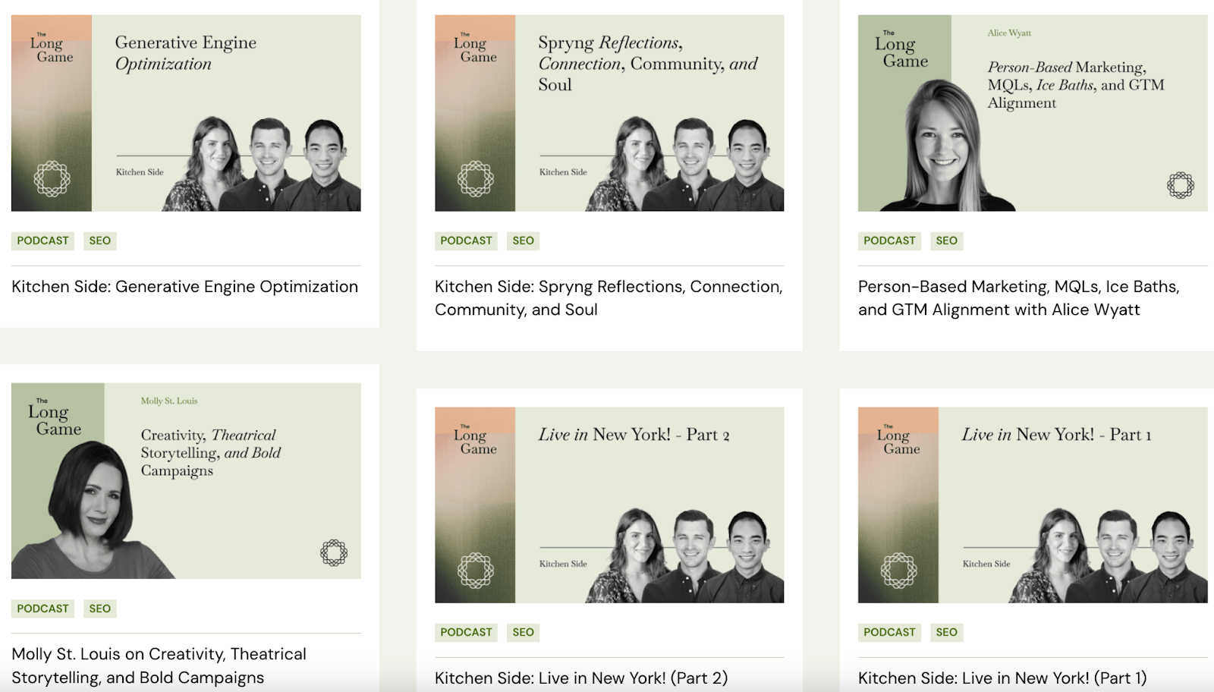This screenshot has width=1214, height=692.
Task: Select The Long Game logo on Live in New York Part 1
Action: click(x=901, y=442)
